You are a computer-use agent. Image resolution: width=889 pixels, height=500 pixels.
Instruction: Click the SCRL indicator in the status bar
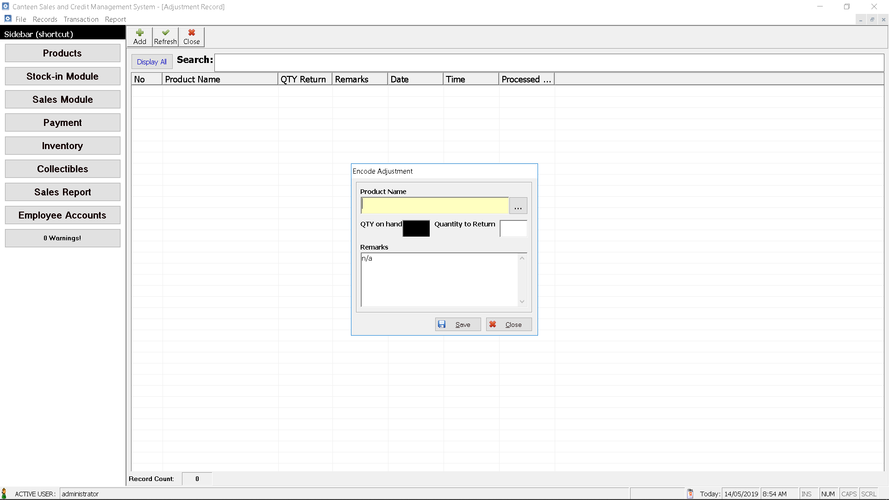(x=869, y=494)
